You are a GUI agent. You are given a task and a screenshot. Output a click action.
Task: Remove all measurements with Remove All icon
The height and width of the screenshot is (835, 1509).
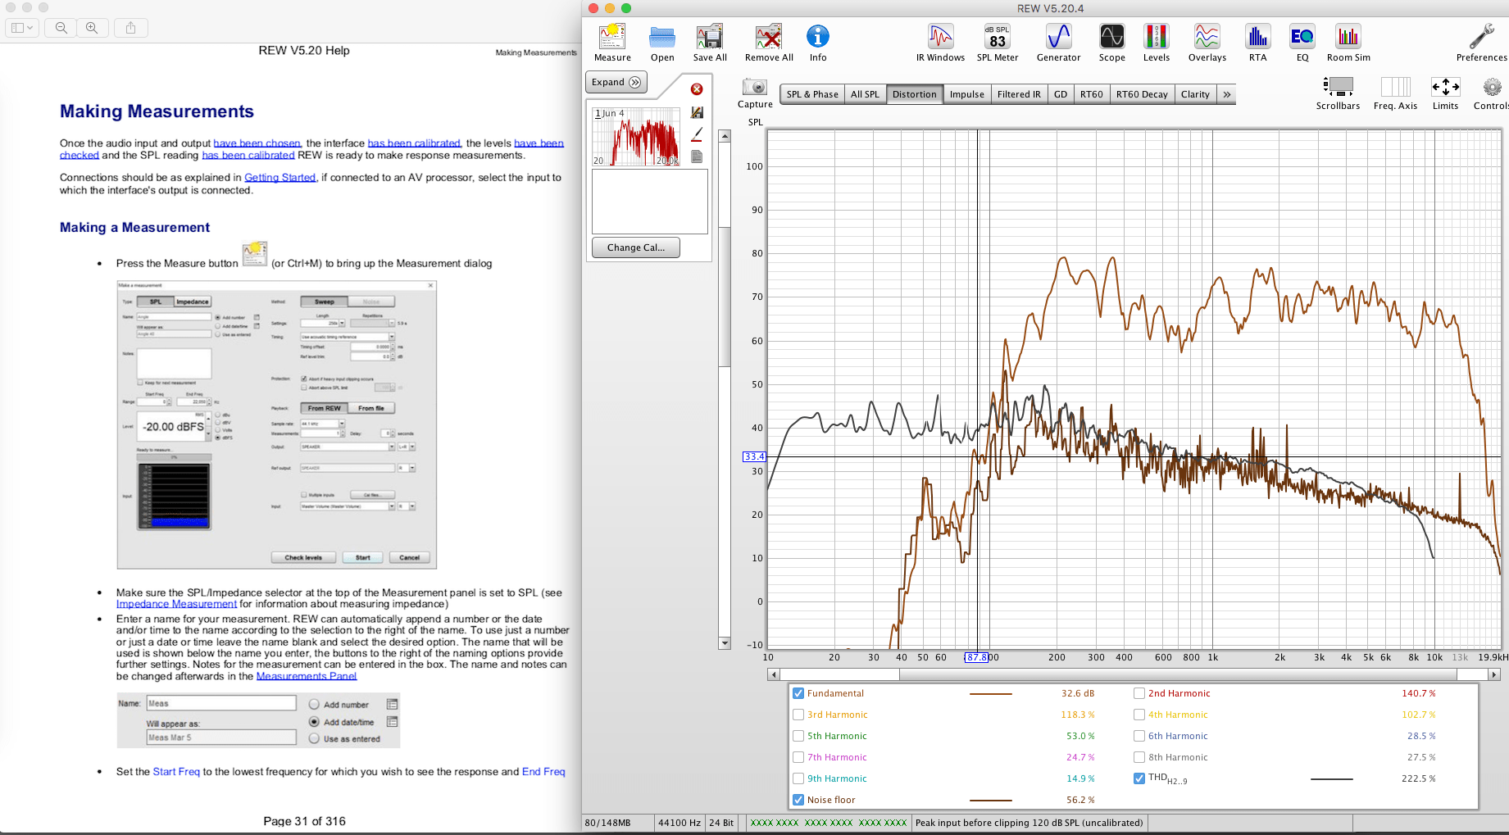769,43
